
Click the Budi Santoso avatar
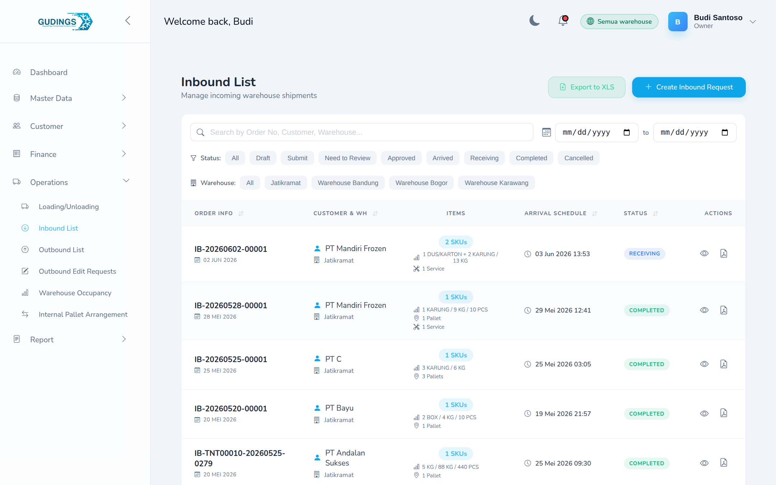point(678,22)
